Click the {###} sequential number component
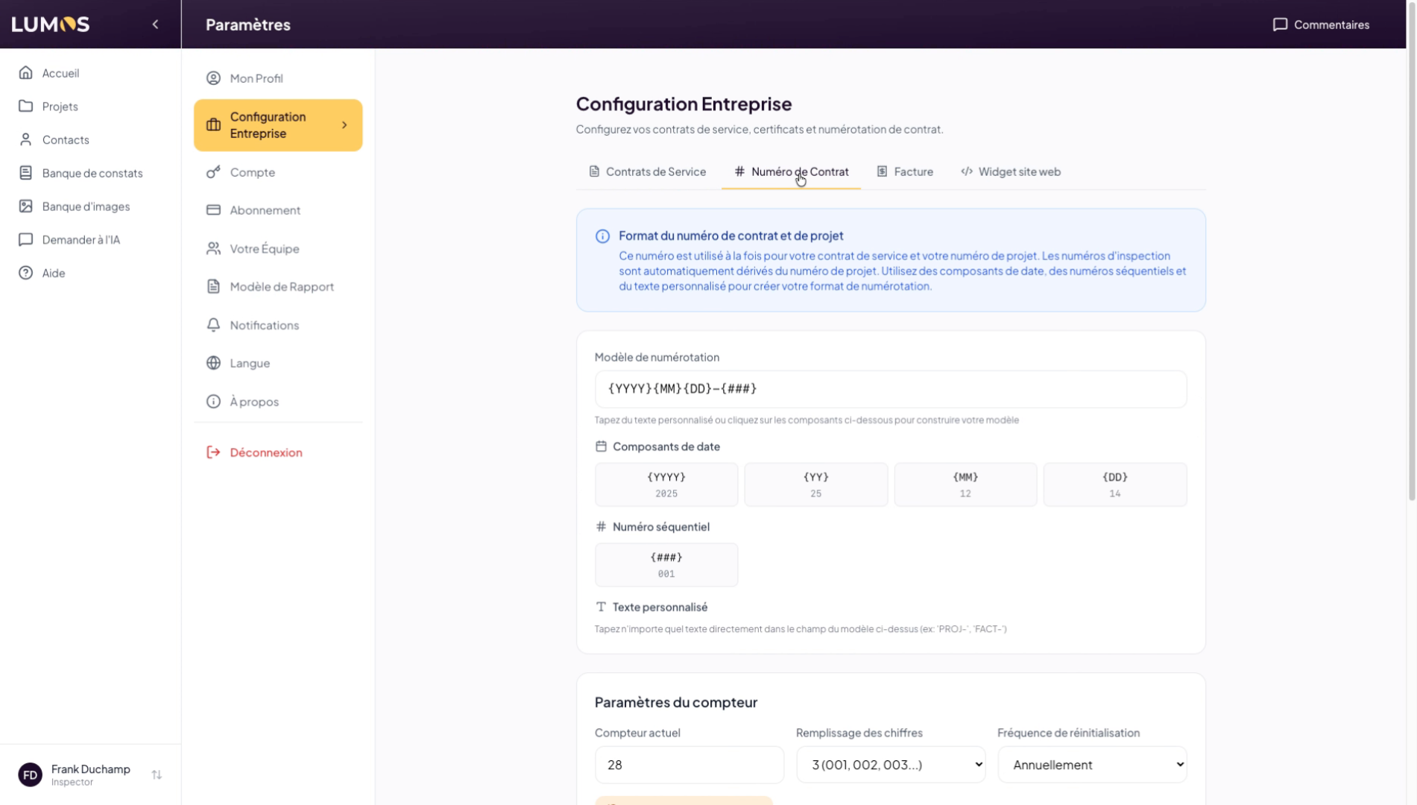 coord(666,564)
